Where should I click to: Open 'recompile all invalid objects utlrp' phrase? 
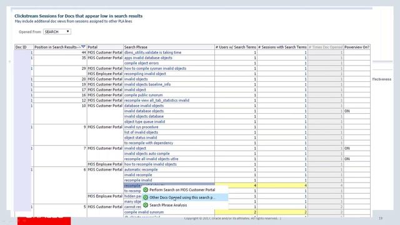pyautogui.click(x=151, y=159)
